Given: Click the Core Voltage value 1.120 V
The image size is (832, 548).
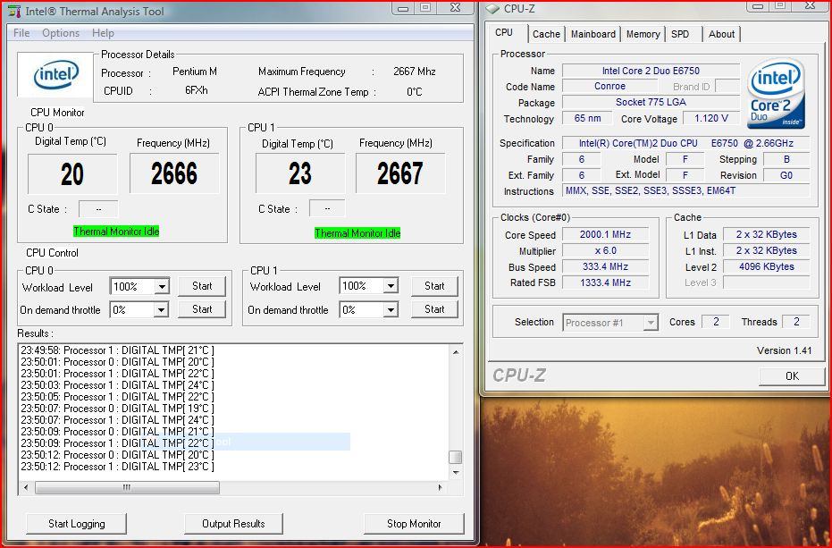Looking at the screenshot, I should (x=711, y=118).
